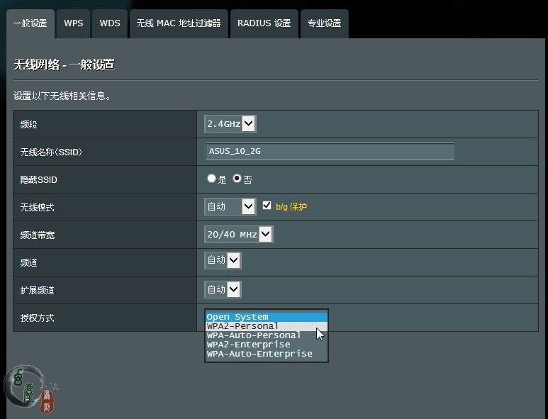The width and height of the screenshot is (548, 419).
Task: Select the 一般设置 tab
Action: [30, 23]
